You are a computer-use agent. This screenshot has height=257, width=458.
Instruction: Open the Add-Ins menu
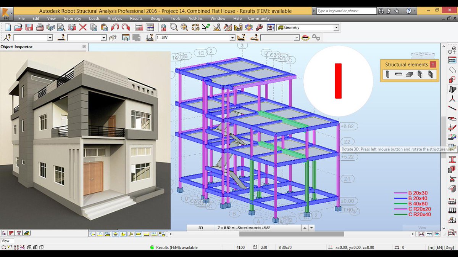coord(195,18)
